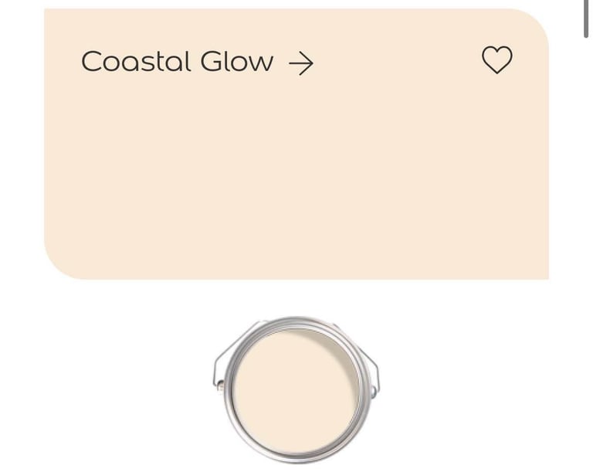Expand Coastal Glow details via arrow

click(301, 63)
